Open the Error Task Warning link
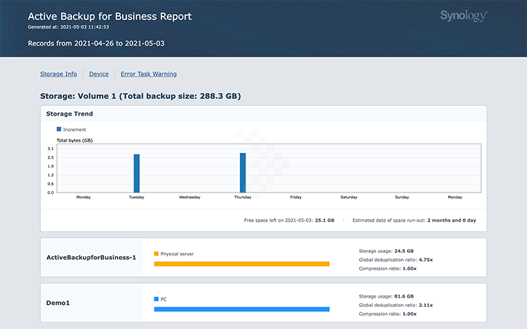The height and width of the screenshot is (329, 527). tap(148, 74)
